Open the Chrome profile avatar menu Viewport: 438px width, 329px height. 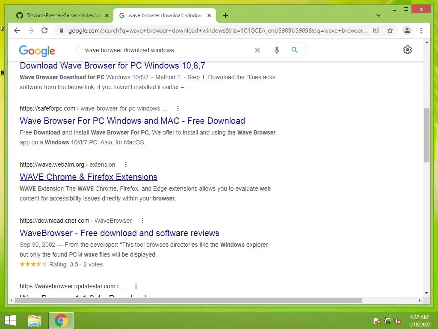pos(407,30)
